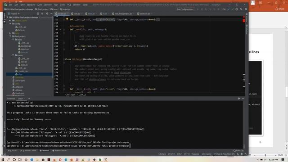Click the CRLF line separator status entry

pos(179,154)
